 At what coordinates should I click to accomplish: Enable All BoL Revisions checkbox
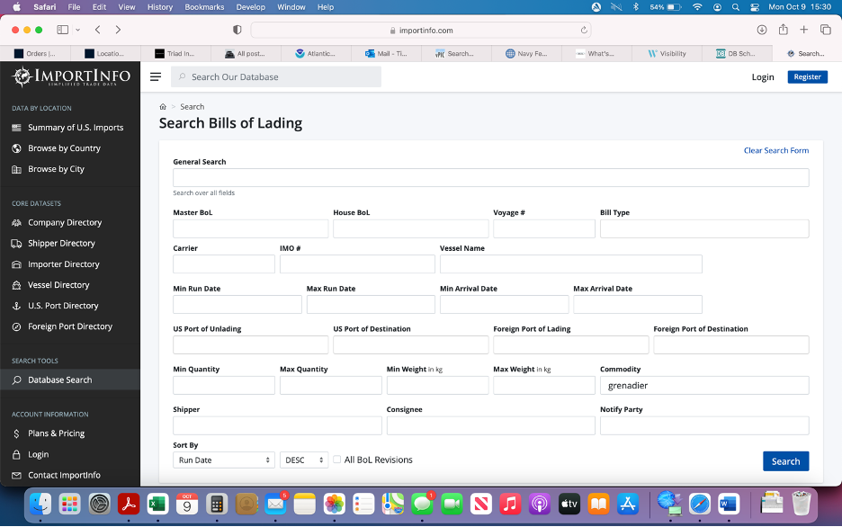click(336, 460)
